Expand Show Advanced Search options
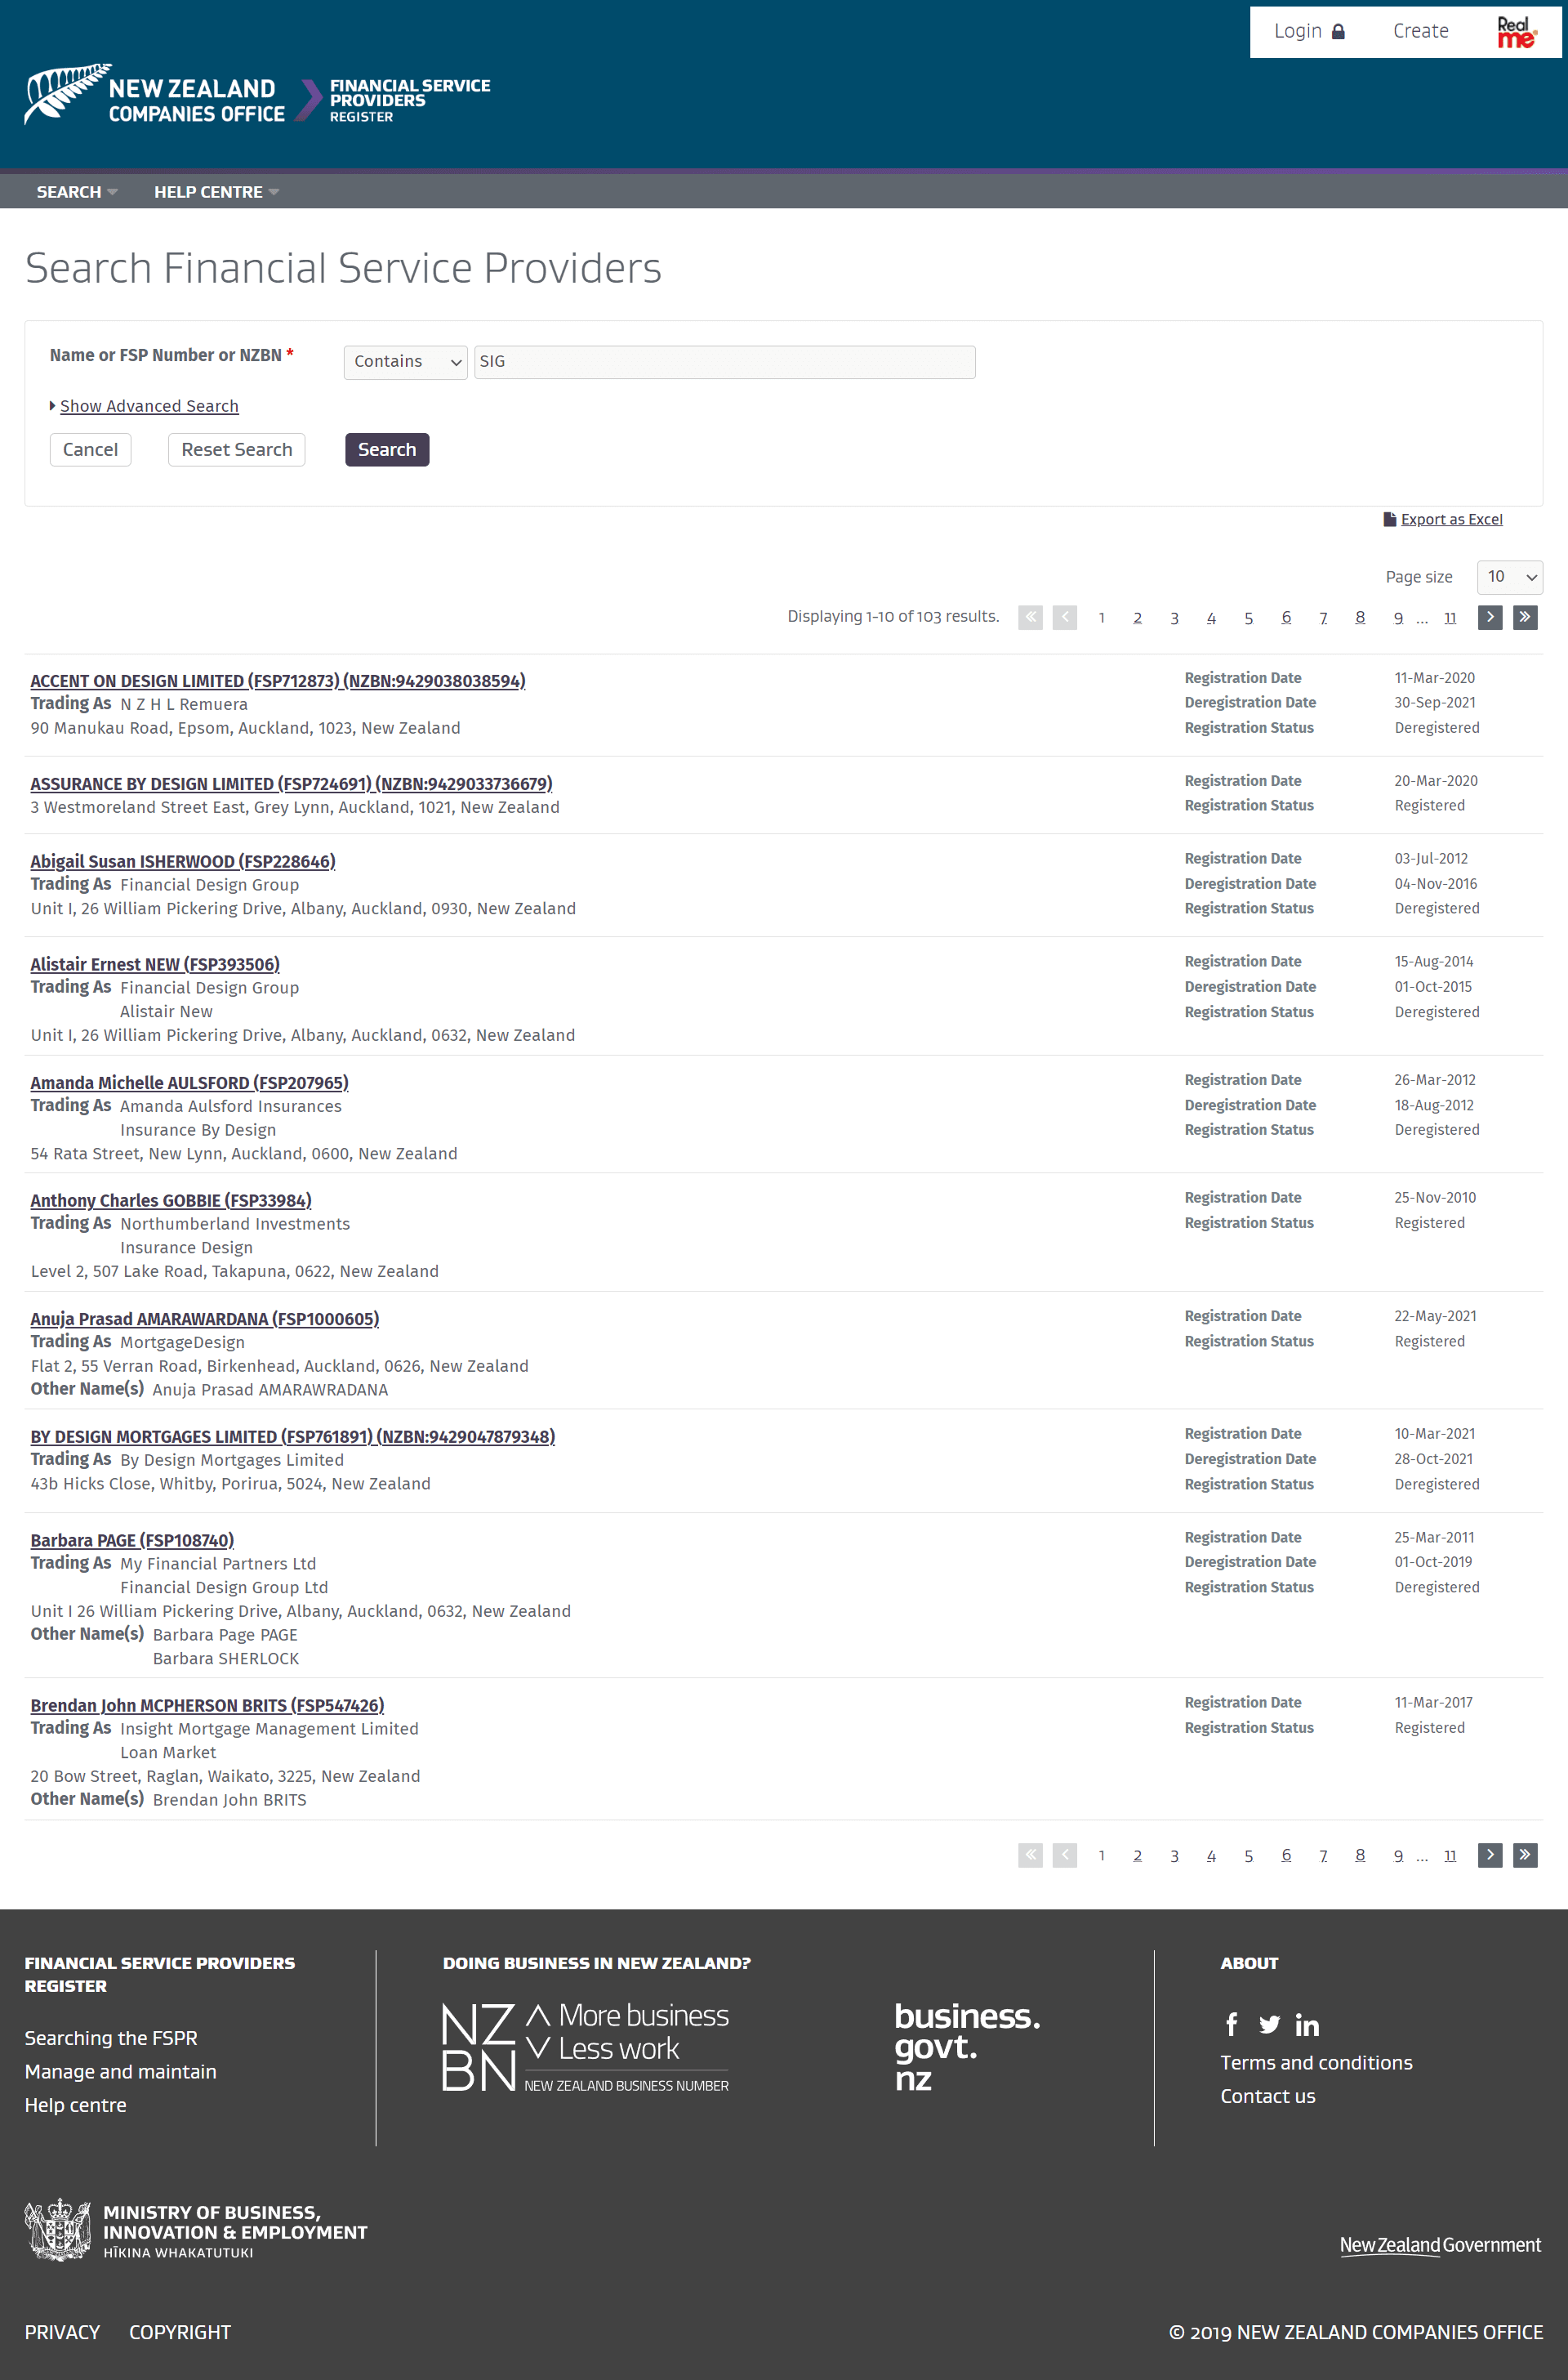Viewport: 1568px width, 2380px height. pyautogui.click(x=149, y=406)
